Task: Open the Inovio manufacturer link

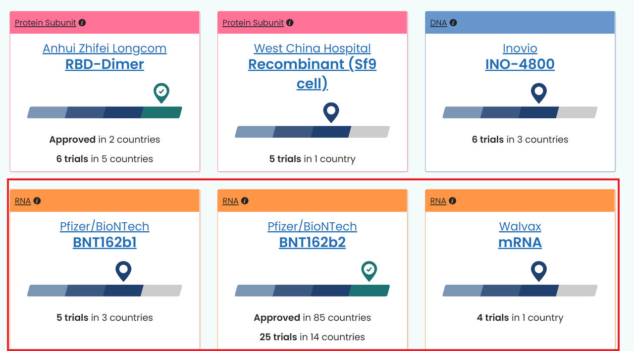Action: pos(520,49)
